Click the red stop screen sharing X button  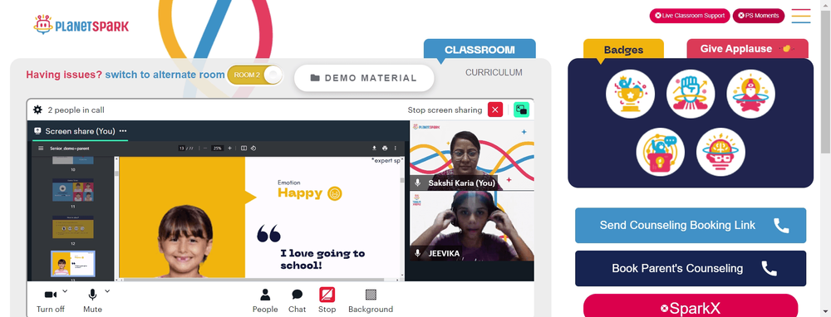tap(495, 110)
